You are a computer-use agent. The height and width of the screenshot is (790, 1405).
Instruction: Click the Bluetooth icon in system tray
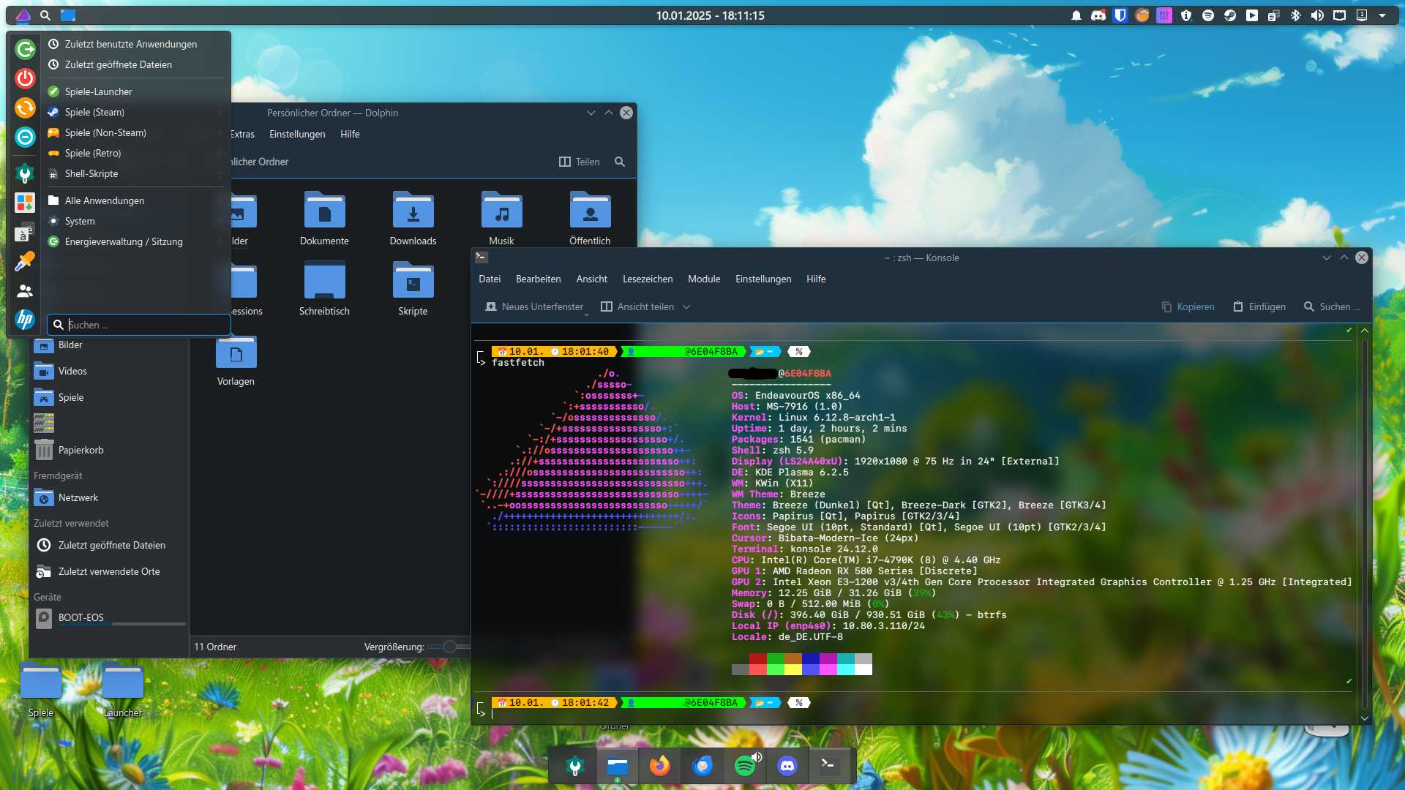[1295, 15]
